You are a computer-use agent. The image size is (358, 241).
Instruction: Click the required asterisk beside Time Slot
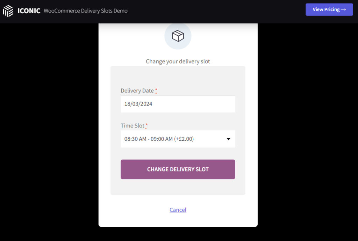point(146,125)
